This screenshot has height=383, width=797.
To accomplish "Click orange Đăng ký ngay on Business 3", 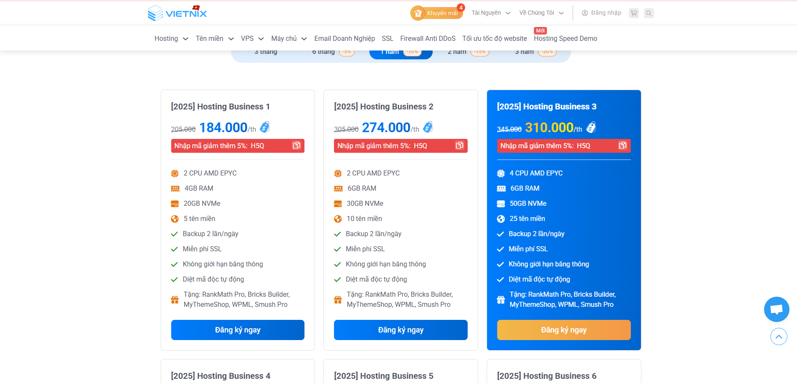I will (x=564, y=330).
